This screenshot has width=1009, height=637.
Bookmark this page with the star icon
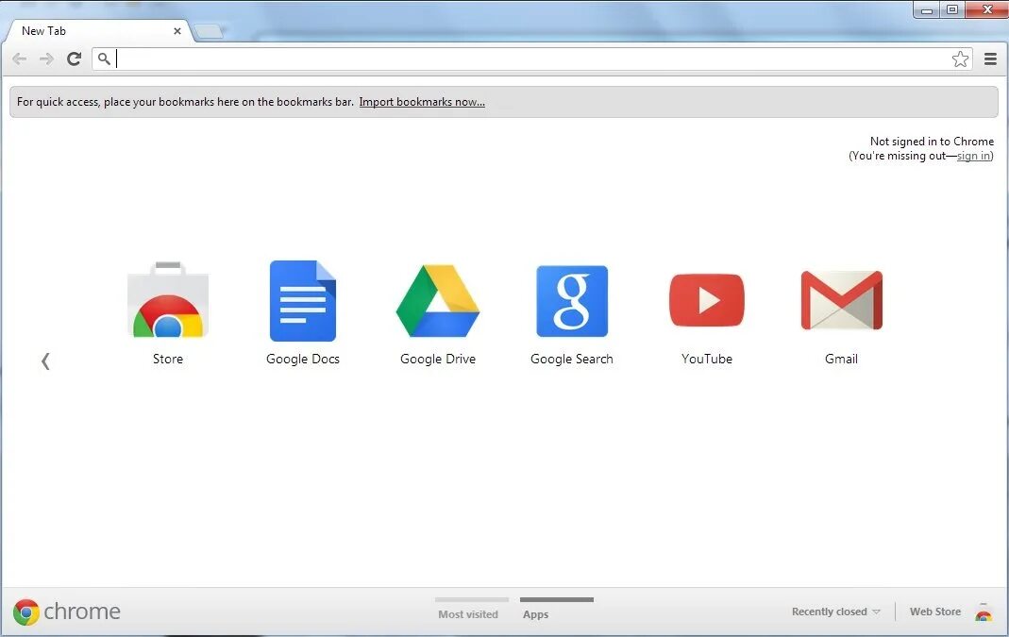tap(960, 59)
